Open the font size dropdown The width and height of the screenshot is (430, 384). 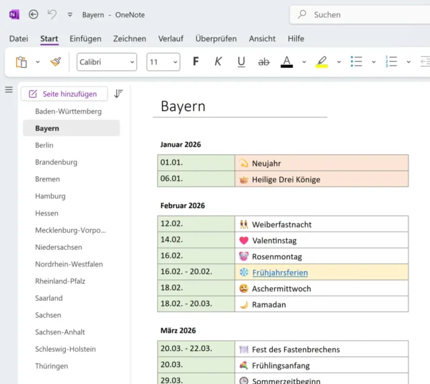click(x=163, y=62)
